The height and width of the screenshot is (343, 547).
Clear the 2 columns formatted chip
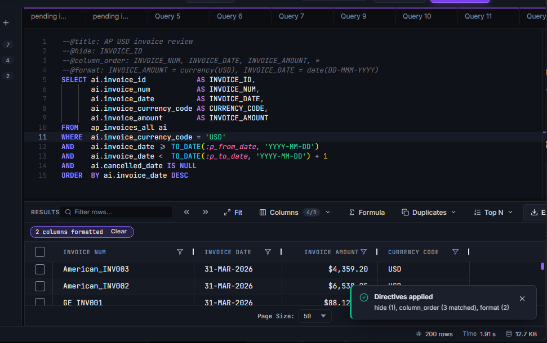point(119,232)
